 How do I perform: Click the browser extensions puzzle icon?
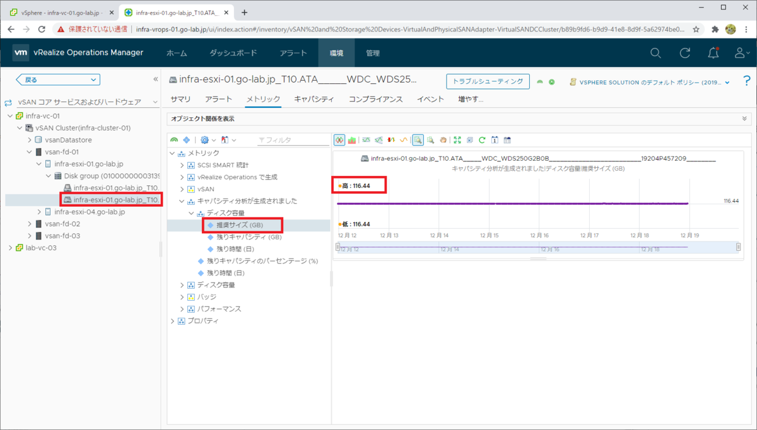tap(715, 29)
